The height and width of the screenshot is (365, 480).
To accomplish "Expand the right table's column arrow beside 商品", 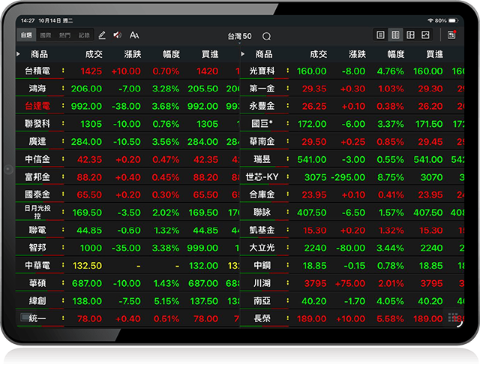I will point(243,54).
